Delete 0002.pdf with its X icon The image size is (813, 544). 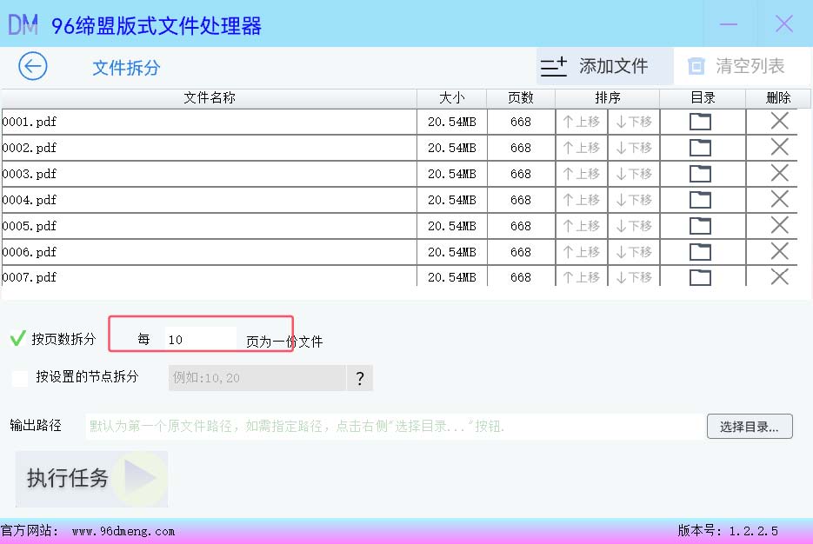pyautogui.click(x=780, y=148)
